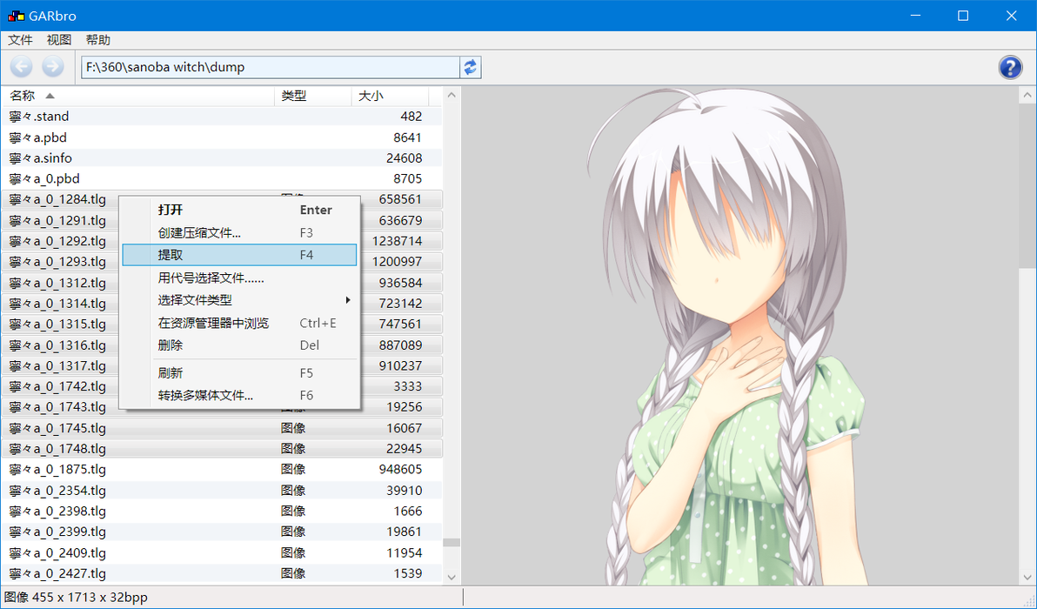
Task: Open the blue help question mark icon
Action: point(1010,68)
